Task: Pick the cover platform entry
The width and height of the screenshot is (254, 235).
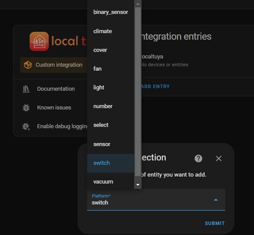Action: (111, 50)
